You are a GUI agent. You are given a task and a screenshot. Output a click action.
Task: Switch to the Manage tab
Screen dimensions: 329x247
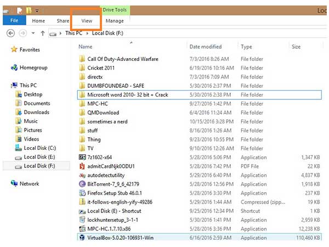pos(115,21)
